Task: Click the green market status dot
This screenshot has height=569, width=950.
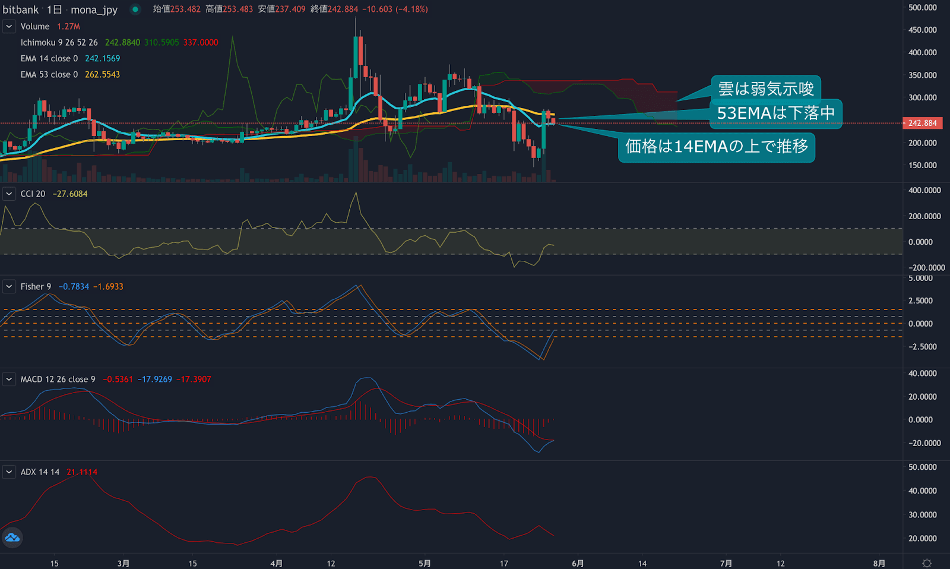Action: 135,10
